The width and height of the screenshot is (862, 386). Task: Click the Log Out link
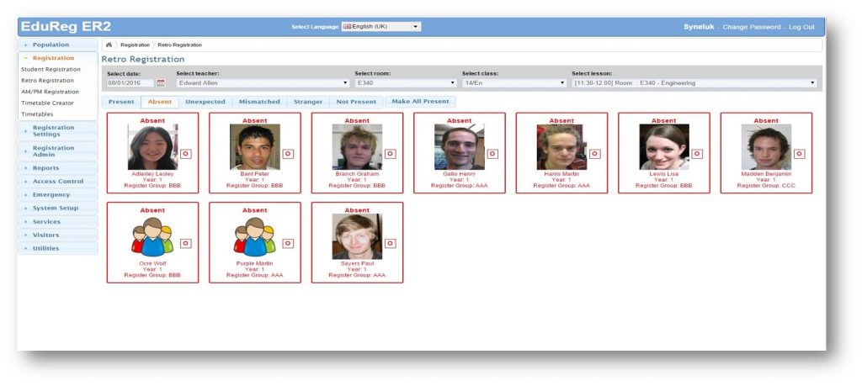(801, 27)
